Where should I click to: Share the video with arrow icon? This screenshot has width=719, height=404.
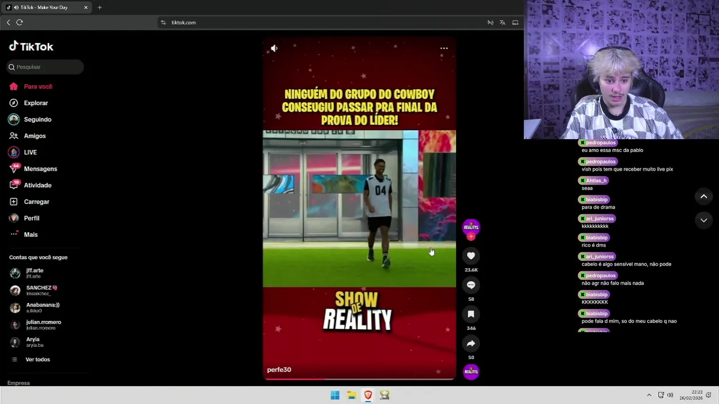click(471, 343)
